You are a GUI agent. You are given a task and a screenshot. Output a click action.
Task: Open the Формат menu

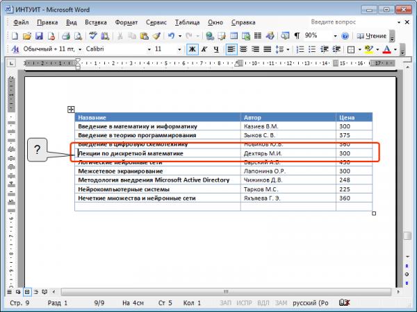(126, 23)
